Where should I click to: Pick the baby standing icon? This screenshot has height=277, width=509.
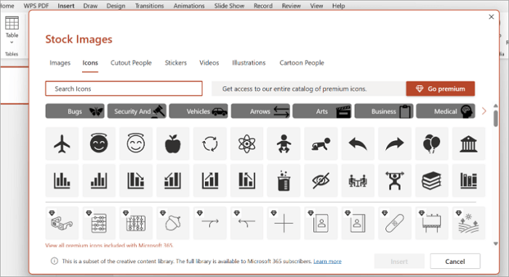click(x=284, y=143)
